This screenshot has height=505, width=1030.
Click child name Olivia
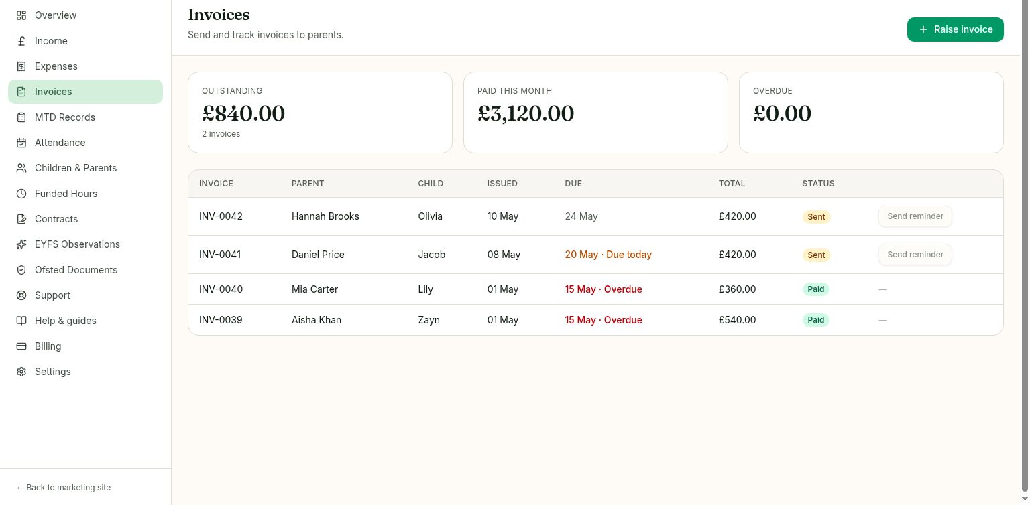(x=431, y=216)
